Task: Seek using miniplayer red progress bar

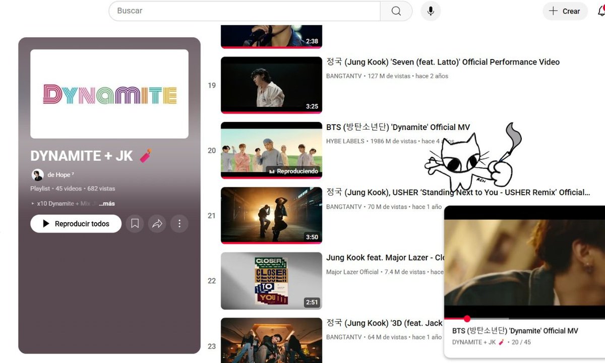Action: pos(524,319)
